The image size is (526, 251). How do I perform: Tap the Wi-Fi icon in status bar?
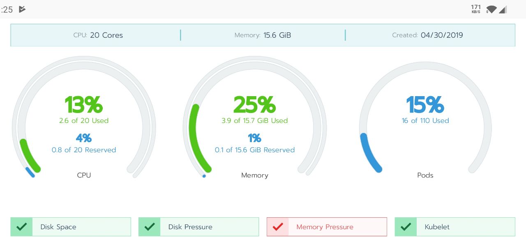click(491, 9)
